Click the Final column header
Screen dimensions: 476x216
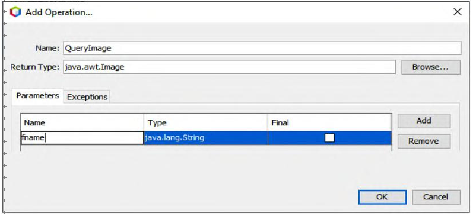click(x=329, y=122)
